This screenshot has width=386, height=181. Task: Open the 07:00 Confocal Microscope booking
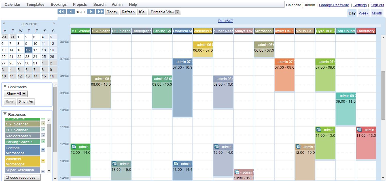tap(183, 88)
